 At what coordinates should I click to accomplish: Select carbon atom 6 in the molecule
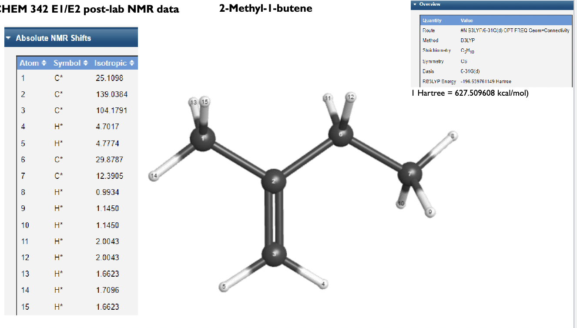pos(342,134)
